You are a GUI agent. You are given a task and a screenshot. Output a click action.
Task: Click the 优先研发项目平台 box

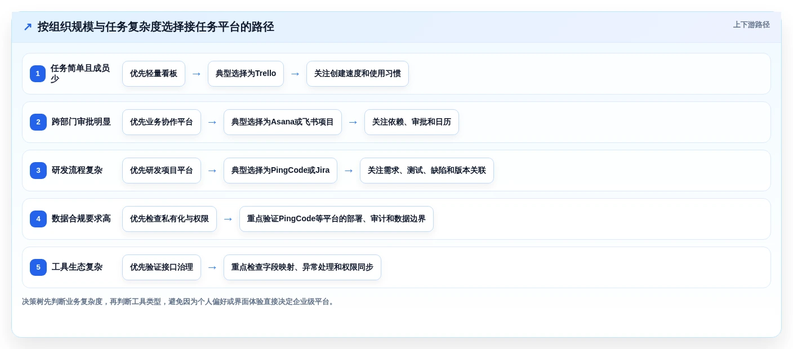click(162, 171)
